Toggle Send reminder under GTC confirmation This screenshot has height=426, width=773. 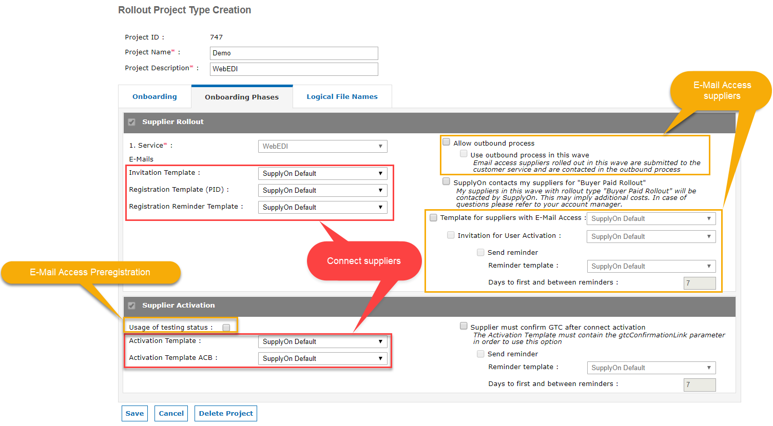coord(480,354)
